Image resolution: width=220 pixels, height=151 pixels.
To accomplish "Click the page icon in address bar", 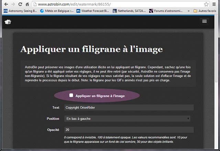I will click(x=35, y=4).
